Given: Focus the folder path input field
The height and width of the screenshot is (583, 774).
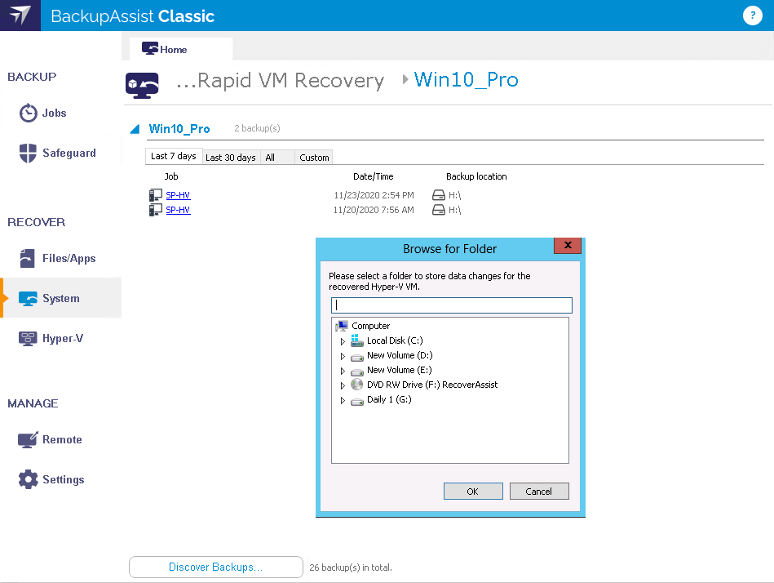Looking at the screenshot, I should [452, 305].
